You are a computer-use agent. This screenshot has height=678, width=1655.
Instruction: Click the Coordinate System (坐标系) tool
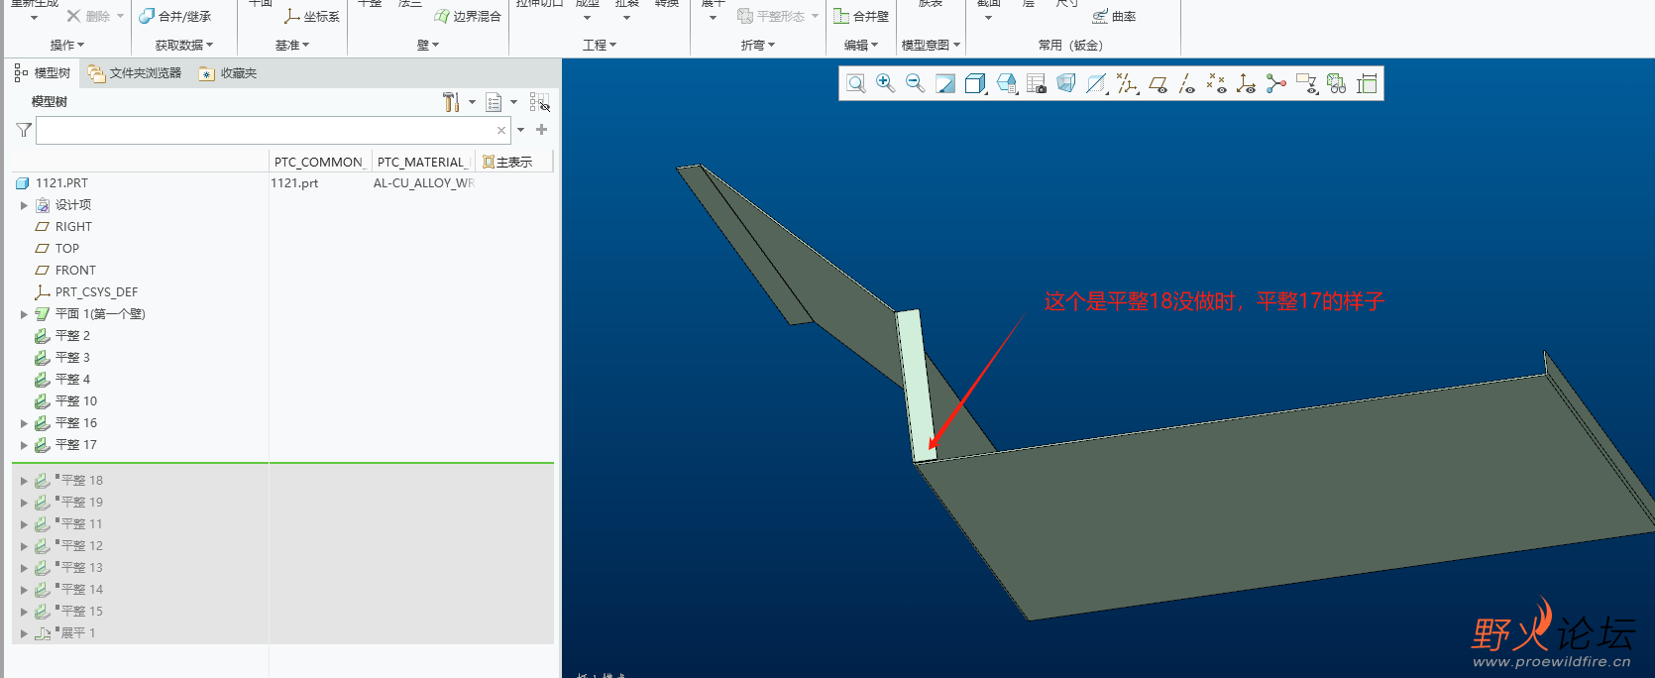[312, 17]
